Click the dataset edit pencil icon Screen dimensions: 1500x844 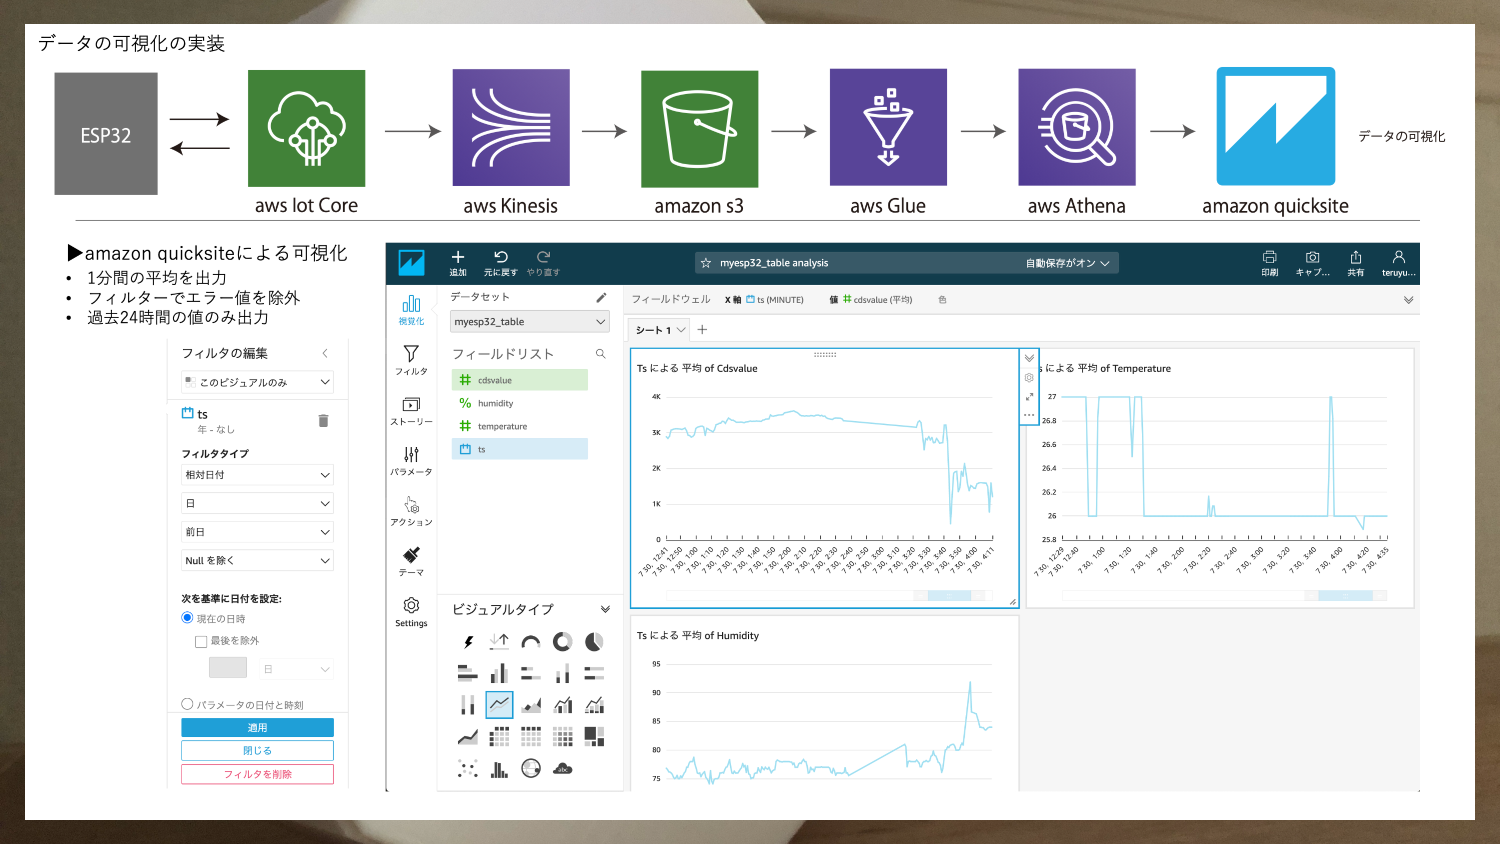pyautogui.click(x=601, y=297)
